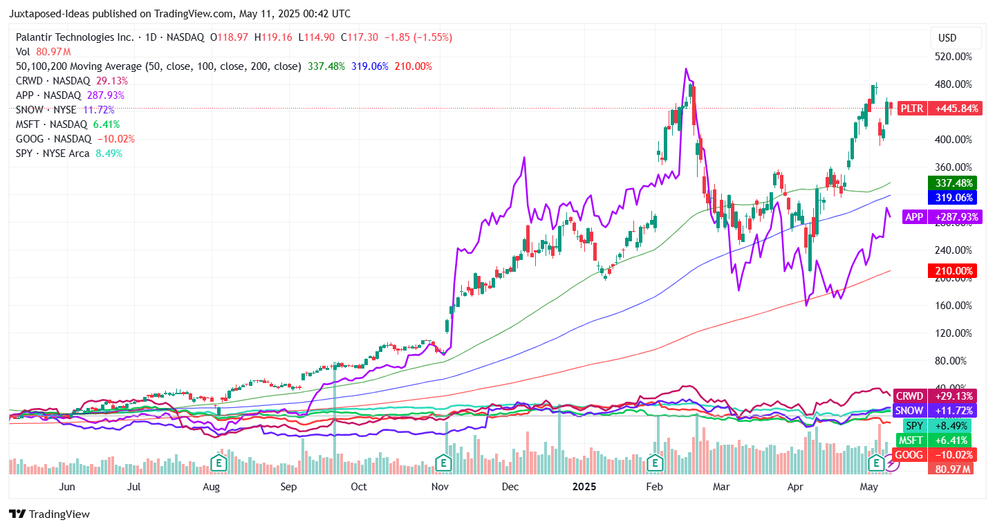Click the TradingView logo at bottom left
Screen dimensions: 995x529
pos(49,514)
